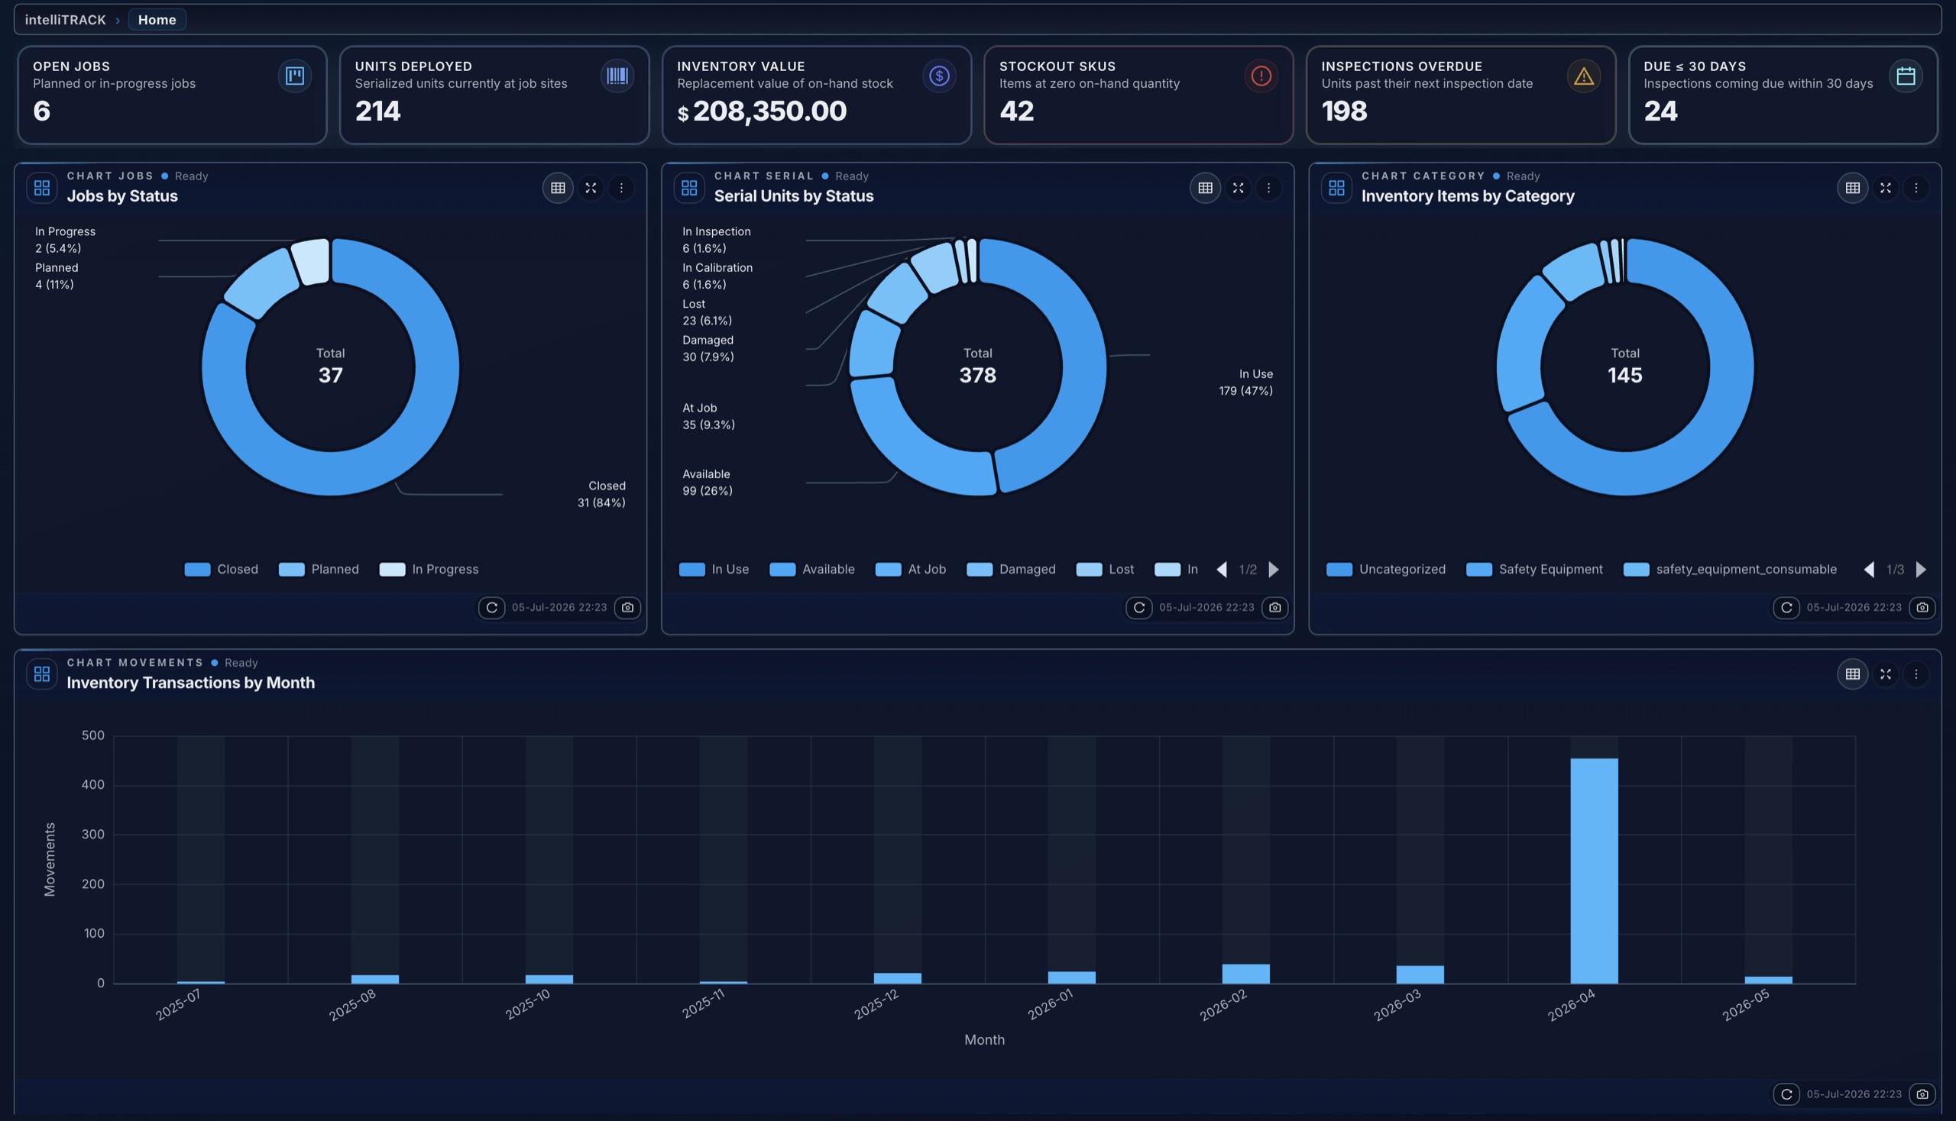Click the Units Deployed barcode icon
This screenshot has height=1121, width=1956.
point(617,76)
